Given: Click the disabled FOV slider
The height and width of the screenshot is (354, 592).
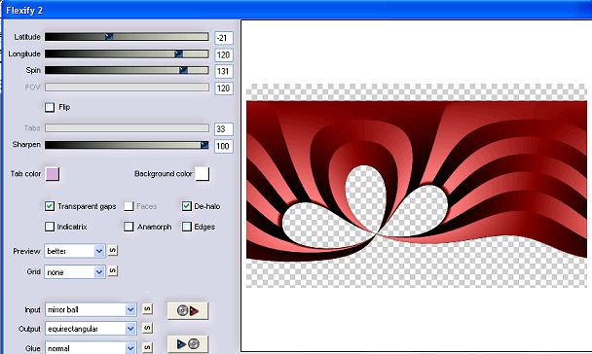Looking at the screenshot, I should pyautogui.click(x=127, y=88).
